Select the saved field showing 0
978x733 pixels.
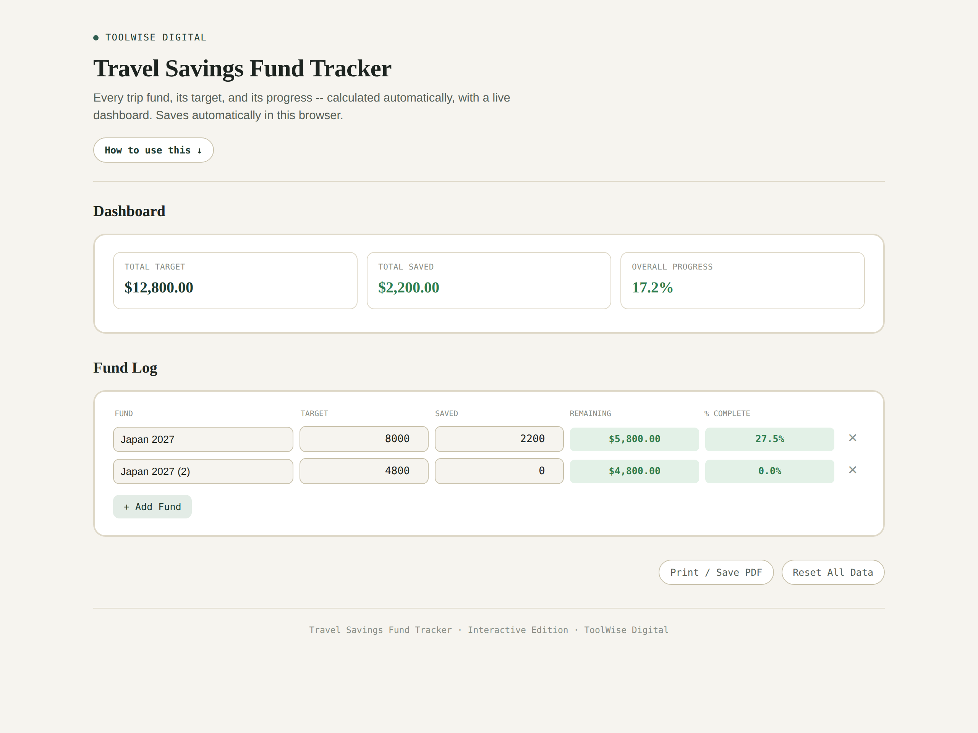(499, 471)
